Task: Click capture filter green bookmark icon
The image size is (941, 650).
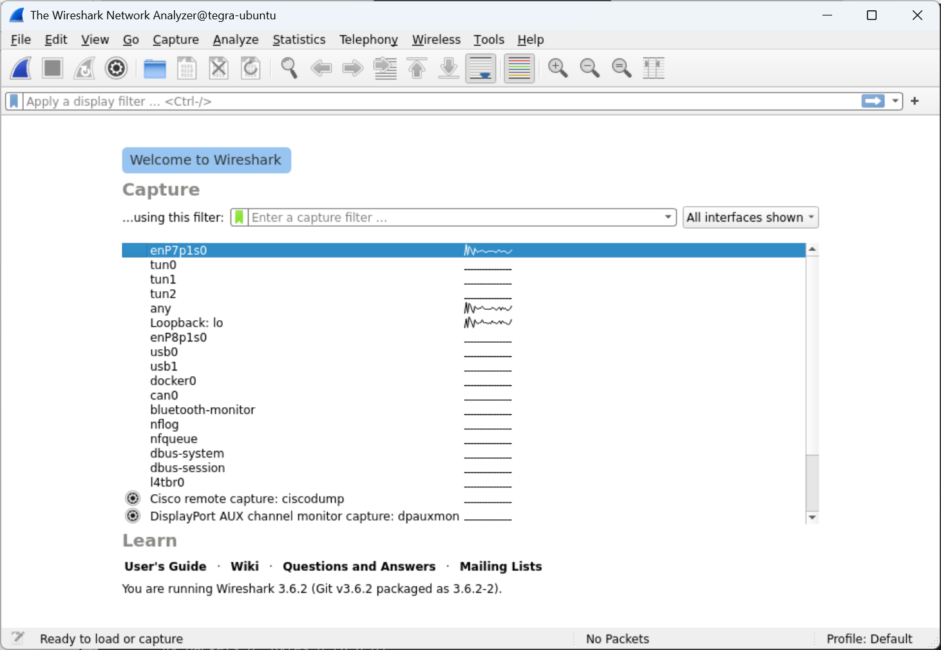Action: pos(239,218)
